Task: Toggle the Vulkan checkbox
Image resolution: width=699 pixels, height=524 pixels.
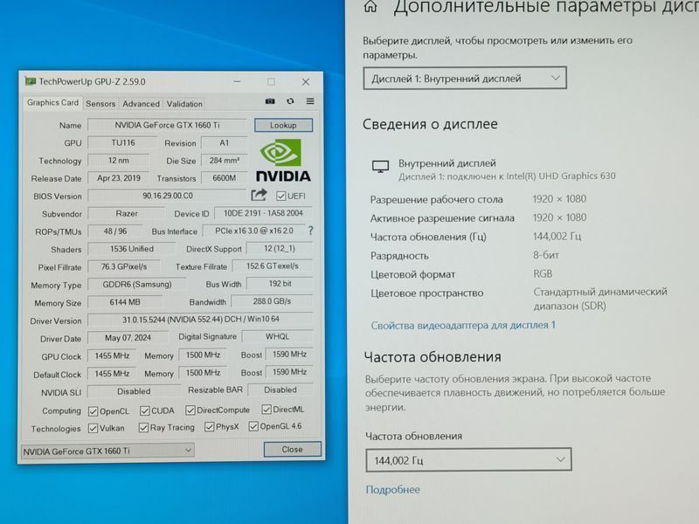Action: click(x=93, y=428)
